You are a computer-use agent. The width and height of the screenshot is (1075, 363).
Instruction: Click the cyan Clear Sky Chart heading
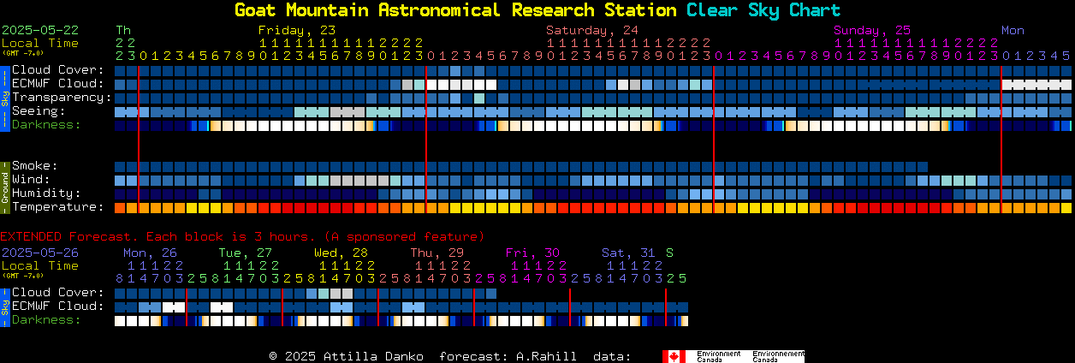763,10
